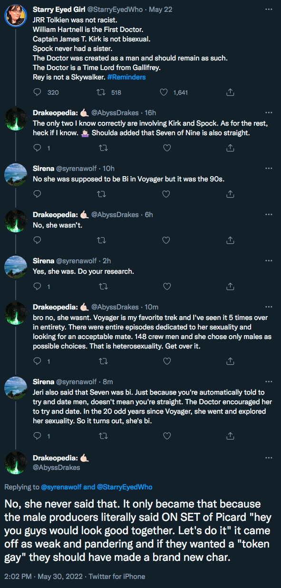
Task: Reply to Starry Eyed Girl's tweet
Action: click(38, 92)
